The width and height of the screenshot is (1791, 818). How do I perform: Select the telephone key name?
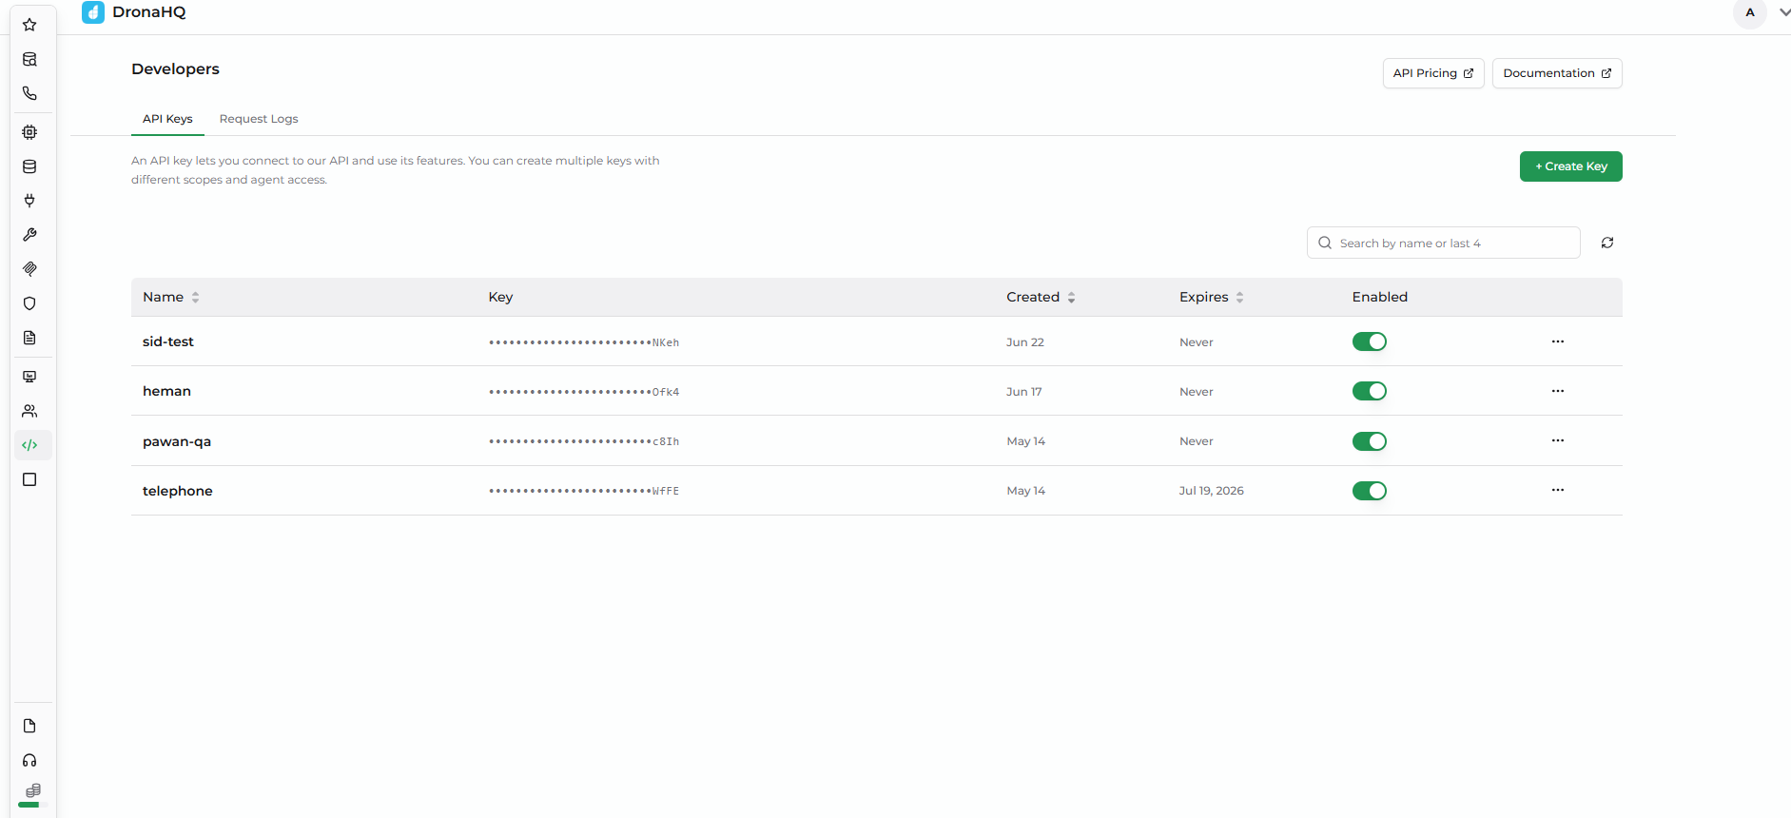tap(178, 491)
